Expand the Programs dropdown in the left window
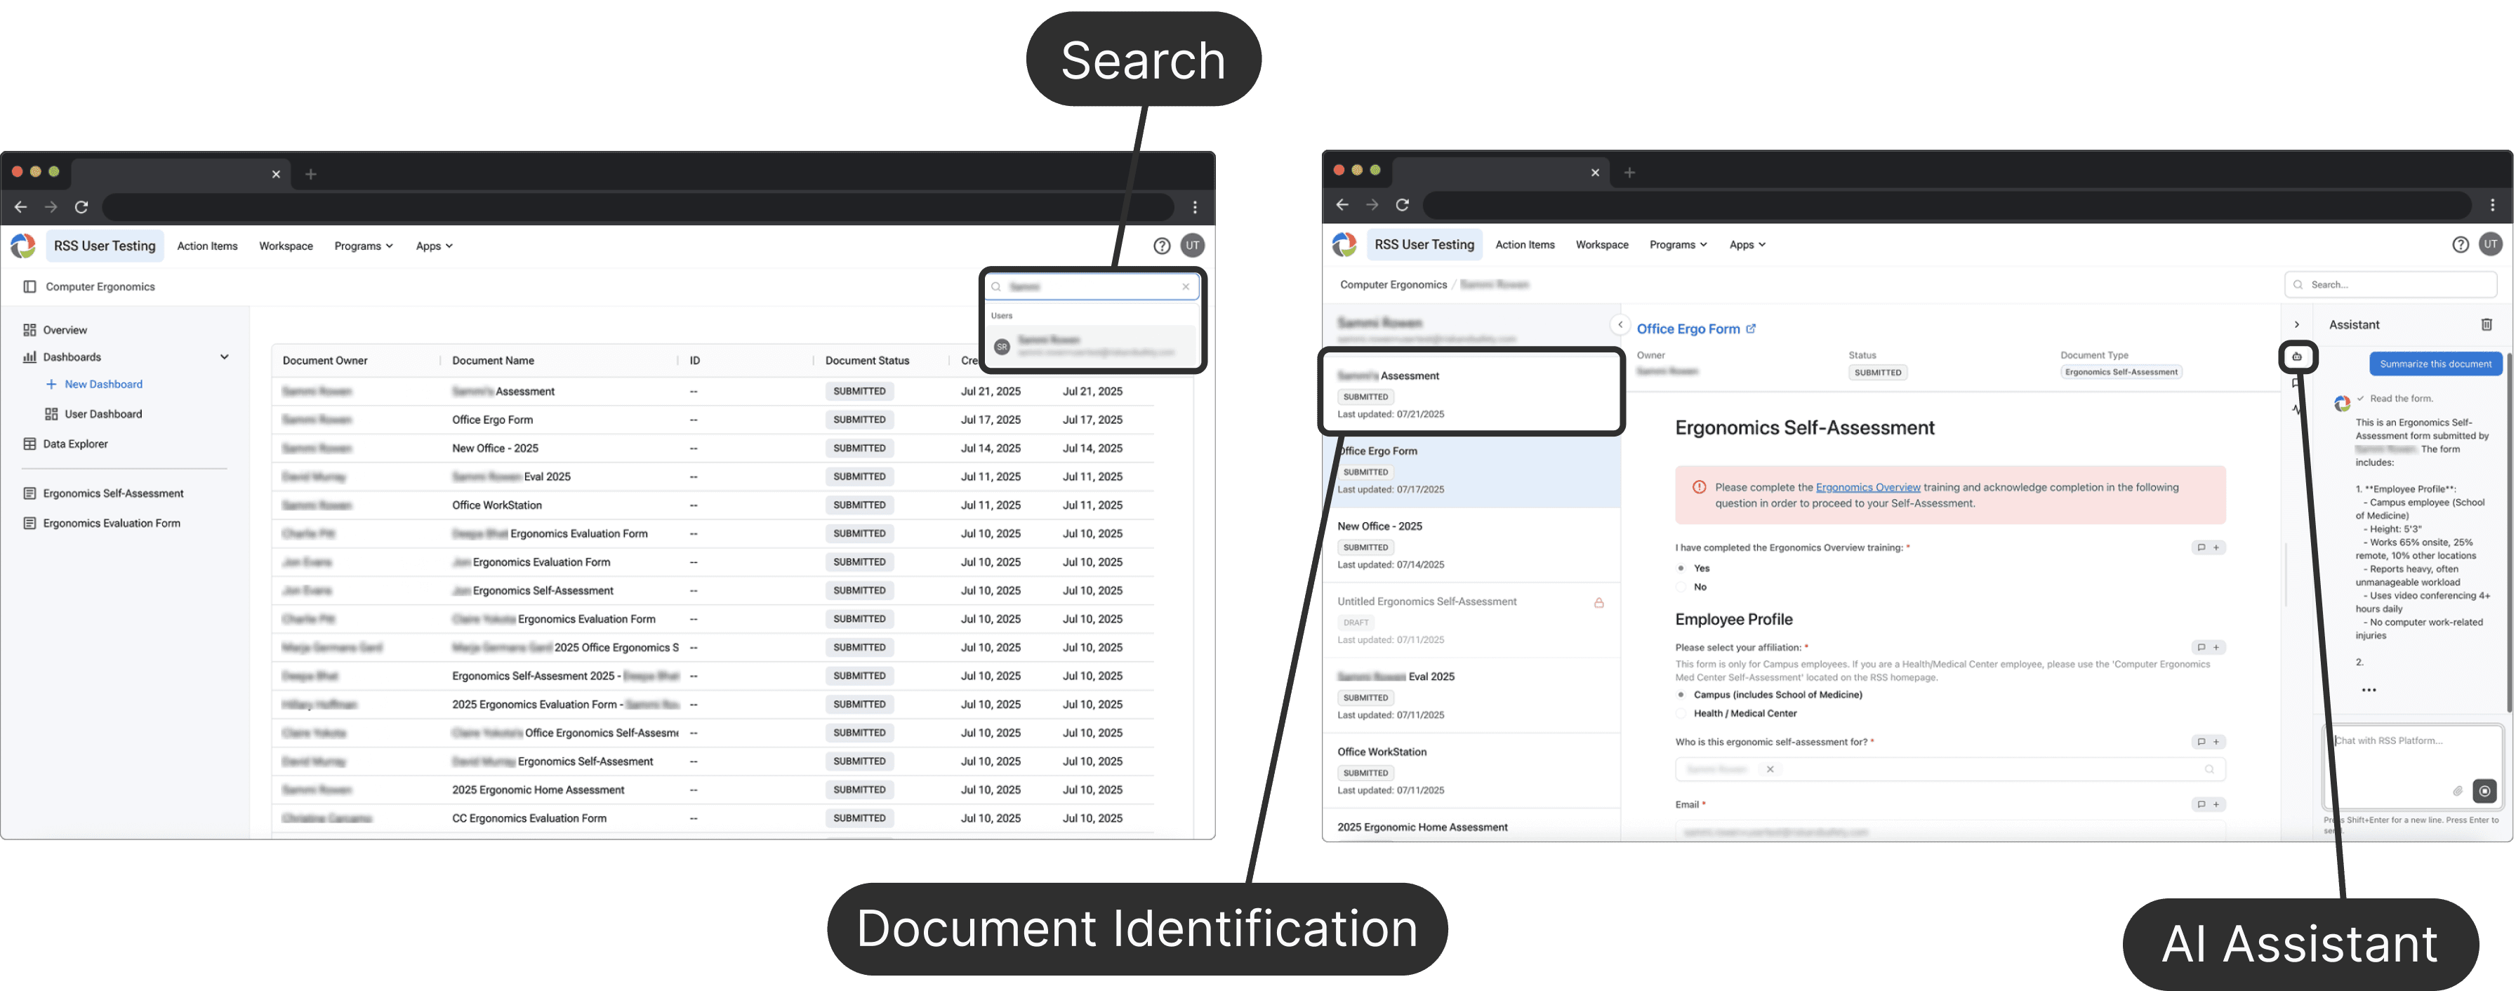Viewport: 2516px width, 991px height. pos(364,246)
